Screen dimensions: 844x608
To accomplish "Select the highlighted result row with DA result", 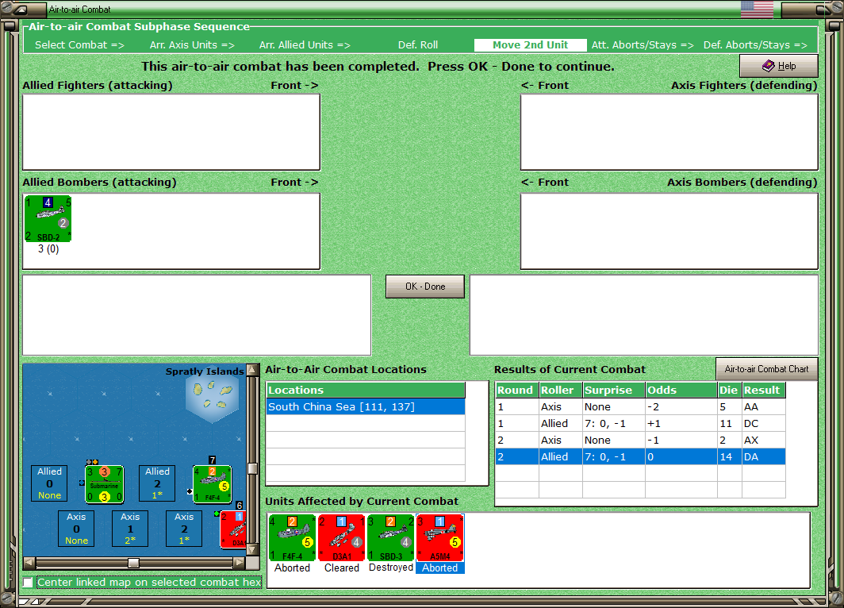I will (x=641, y=456).
